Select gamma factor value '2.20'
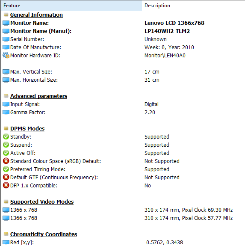The width and height of the screenshot is (245, 246). coord(150,113)
